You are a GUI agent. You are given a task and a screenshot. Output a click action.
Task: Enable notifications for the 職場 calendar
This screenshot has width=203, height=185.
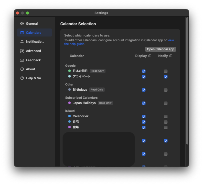point(166,127)
